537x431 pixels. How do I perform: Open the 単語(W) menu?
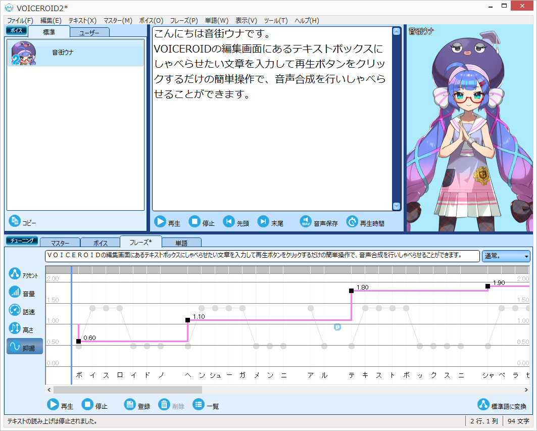click(x=216, y=21)
